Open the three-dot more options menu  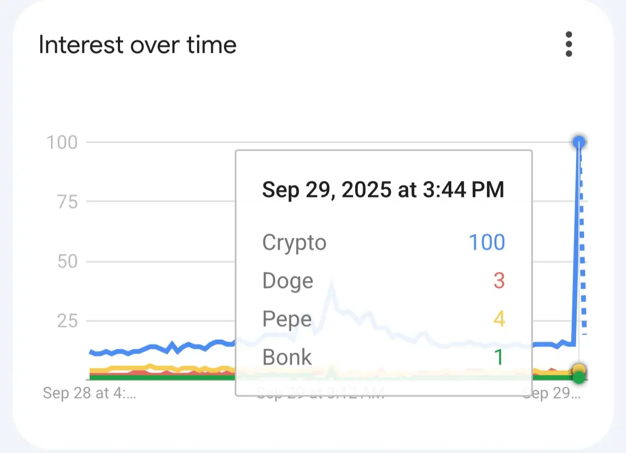(x=569, y=44)
